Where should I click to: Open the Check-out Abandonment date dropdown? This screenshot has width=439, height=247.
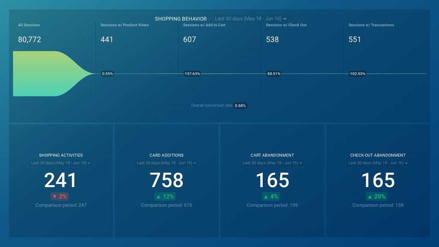[377, 163]
